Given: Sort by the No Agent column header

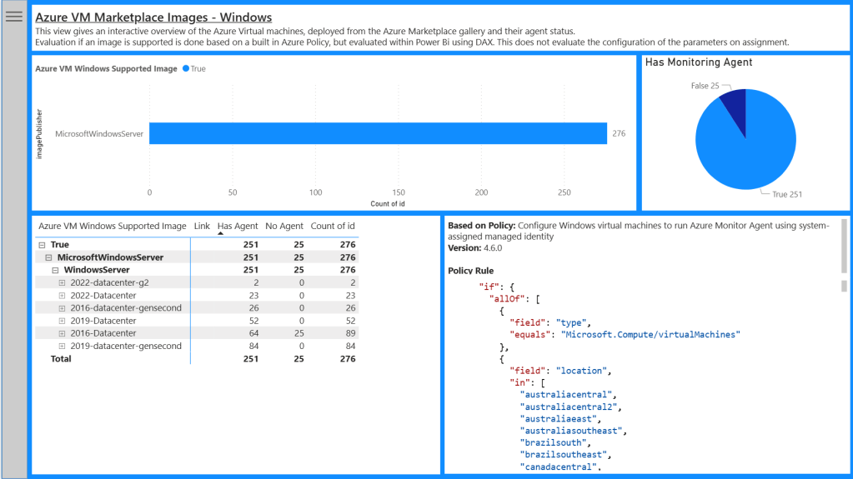Looking at the screenshot, I should (284, 226).
